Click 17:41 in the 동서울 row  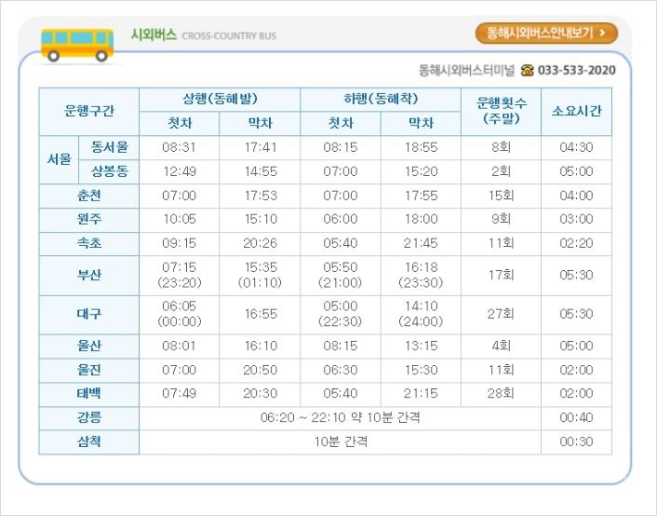[x=261, y=147]
